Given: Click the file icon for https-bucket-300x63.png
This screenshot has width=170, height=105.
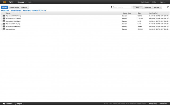Looking at the screenshot, I should tap(4, 24).
